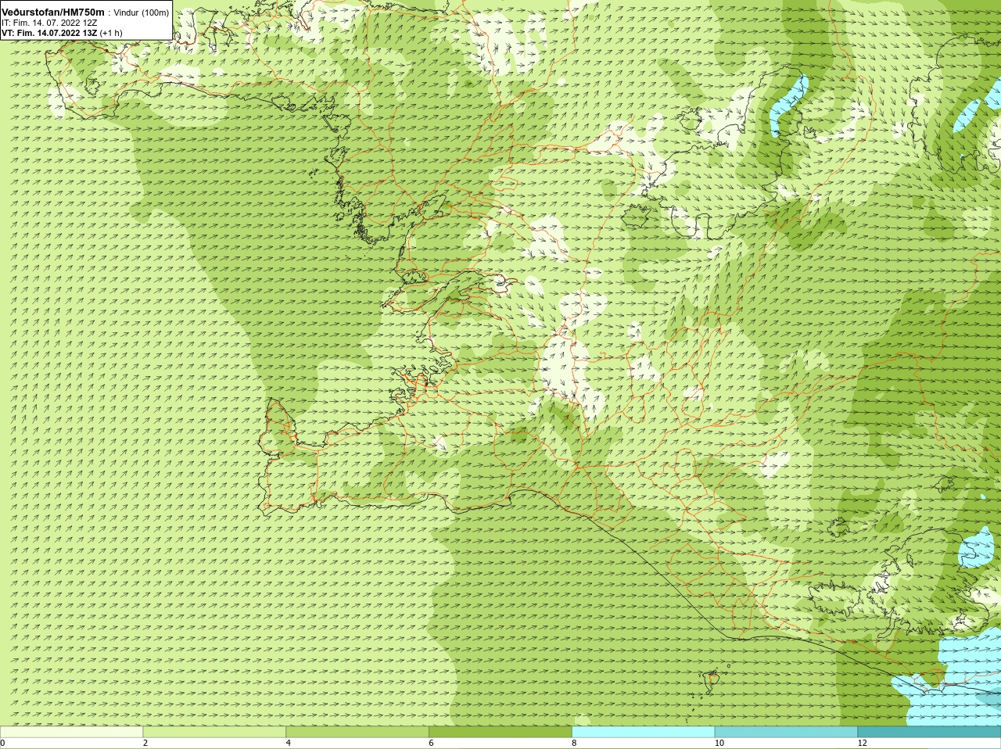Click the 'VT: Fim. 14.07.2022 13Z' line
Screen dimensions: 1001x749
point(48,33)
